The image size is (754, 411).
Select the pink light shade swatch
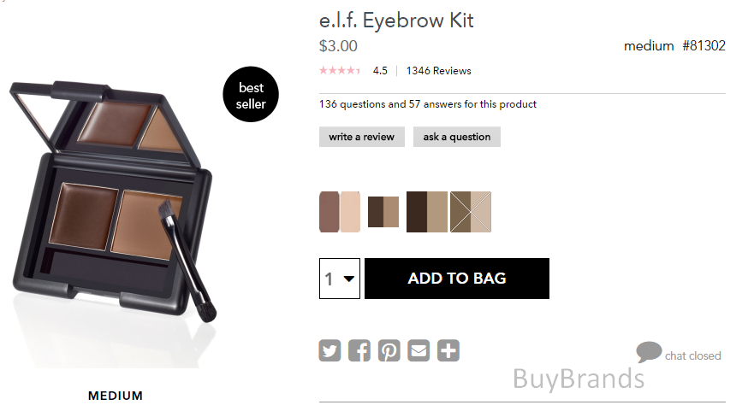(x=340, y=212)
